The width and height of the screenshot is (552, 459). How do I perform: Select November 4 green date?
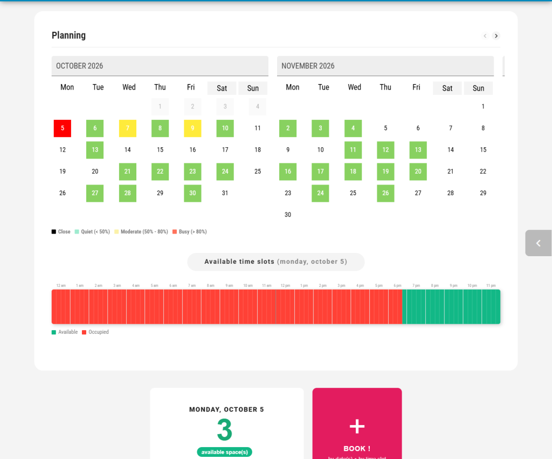click(353, 128)
